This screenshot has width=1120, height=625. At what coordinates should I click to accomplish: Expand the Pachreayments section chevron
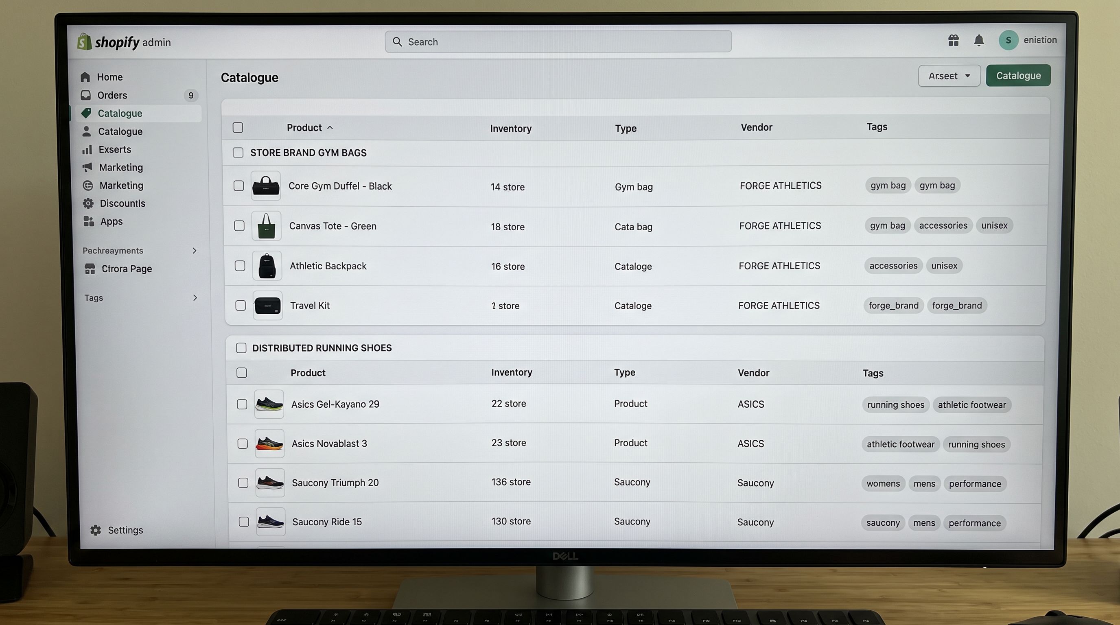[x=195, y=250]
